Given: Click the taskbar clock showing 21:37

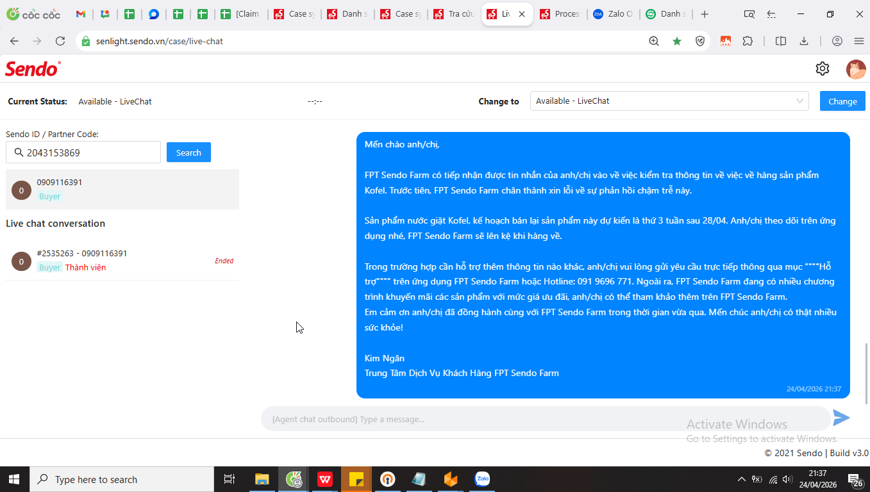Looking at the screenshot, I should (x=817, y=479).
